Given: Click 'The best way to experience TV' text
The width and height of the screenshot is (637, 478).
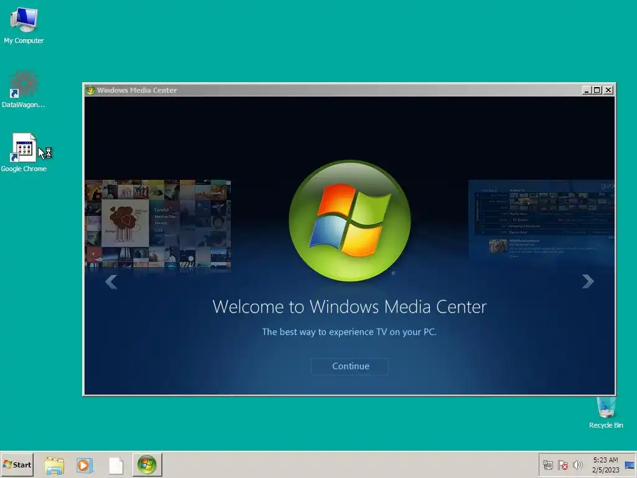Looking at the screenshot, I should pos(350,332).
